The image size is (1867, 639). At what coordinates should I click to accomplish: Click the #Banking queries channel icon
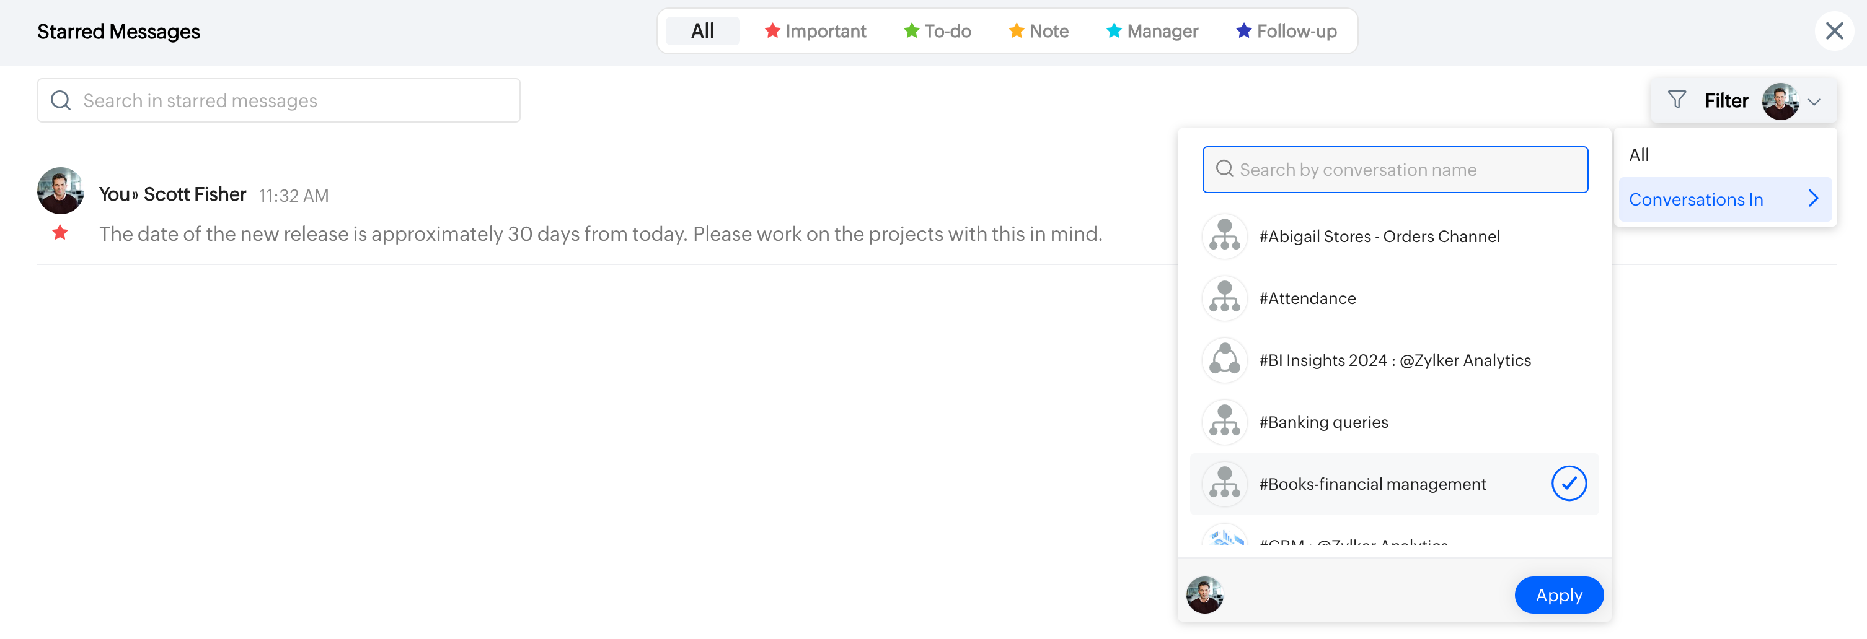coord(1224,422)
